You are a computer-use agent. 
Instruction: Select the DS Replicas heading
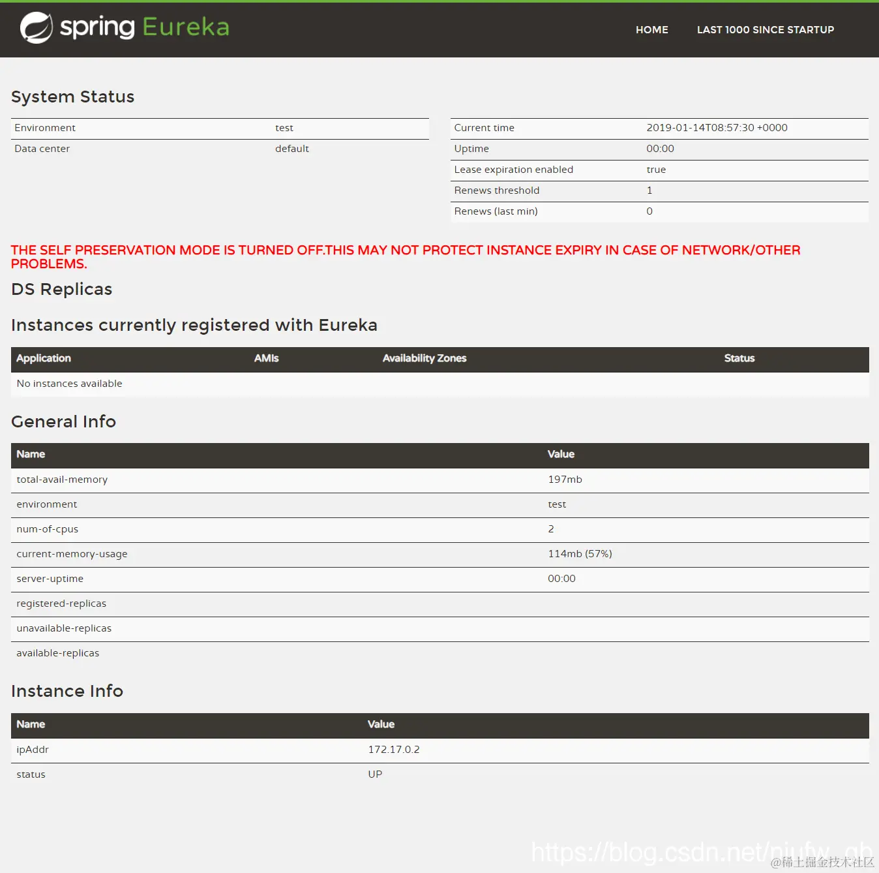pos(62,289)
